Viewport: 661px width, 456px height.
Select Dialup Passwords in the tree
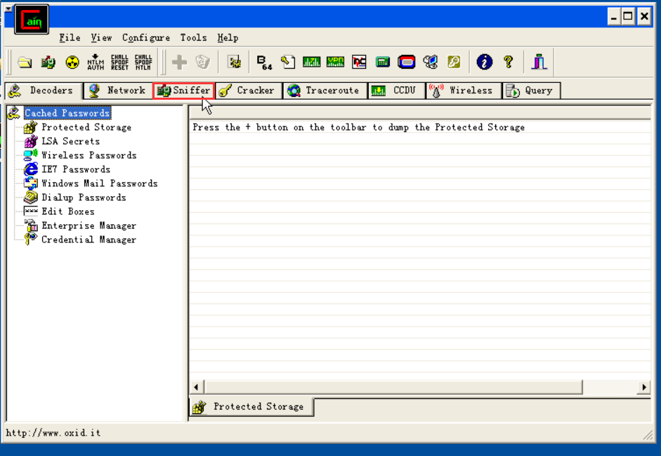coord(84,197)
